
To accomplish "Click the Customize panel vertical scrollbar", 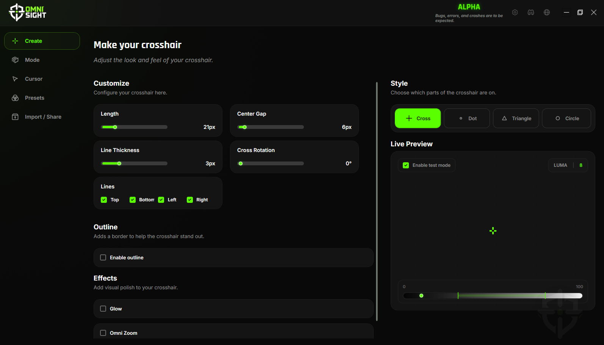I will (377, 201).
